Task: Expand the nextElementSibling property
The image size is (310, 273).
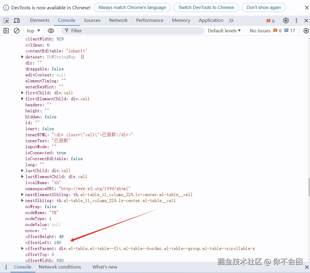Action: pos(22,194)
